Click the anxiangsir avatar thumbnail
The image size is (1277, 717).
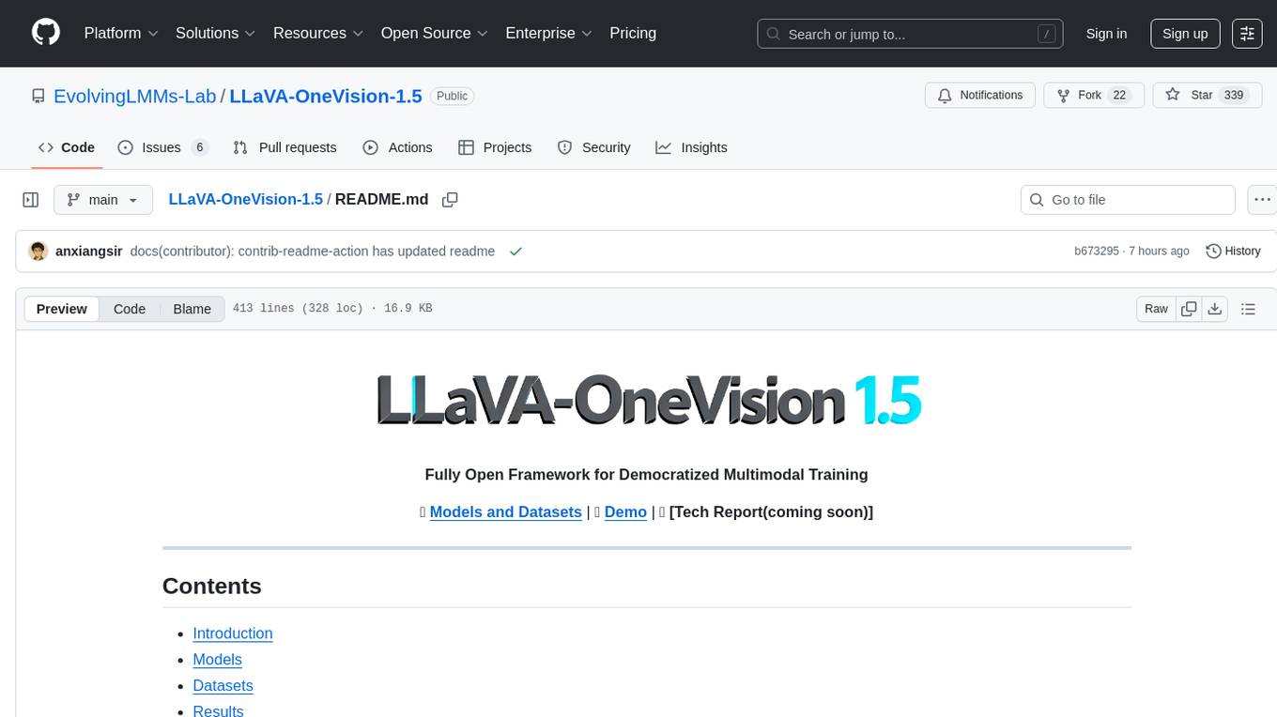(x=38, y=252)
